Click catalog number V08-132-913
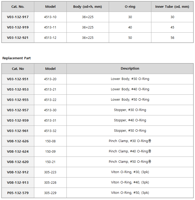This screenshot has width=195, height=200. tap(18, 182)
